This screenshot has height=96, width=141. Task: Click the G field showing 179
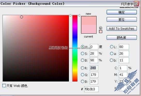pos(94,75)
